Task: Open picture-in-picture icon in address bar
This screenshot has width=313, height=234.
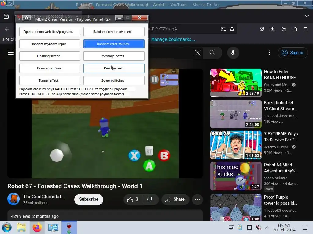Action: point(223,29)
